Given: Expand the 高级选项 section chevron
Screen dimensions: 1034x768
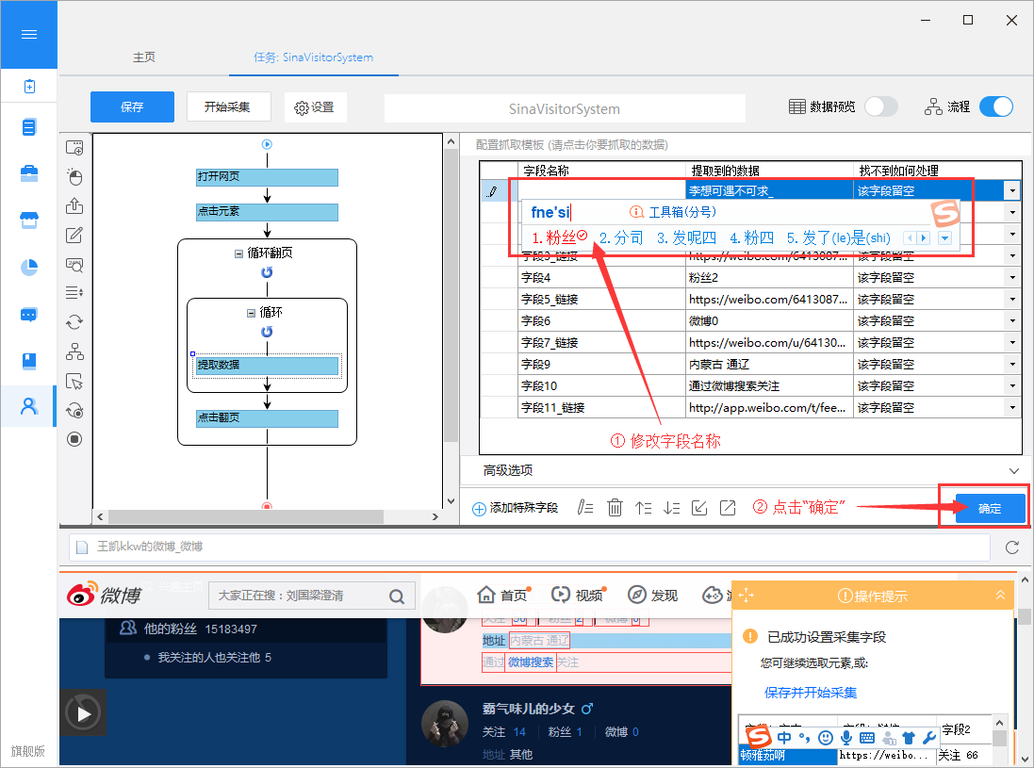Looking at the screenshot, I should [1013, 470].
